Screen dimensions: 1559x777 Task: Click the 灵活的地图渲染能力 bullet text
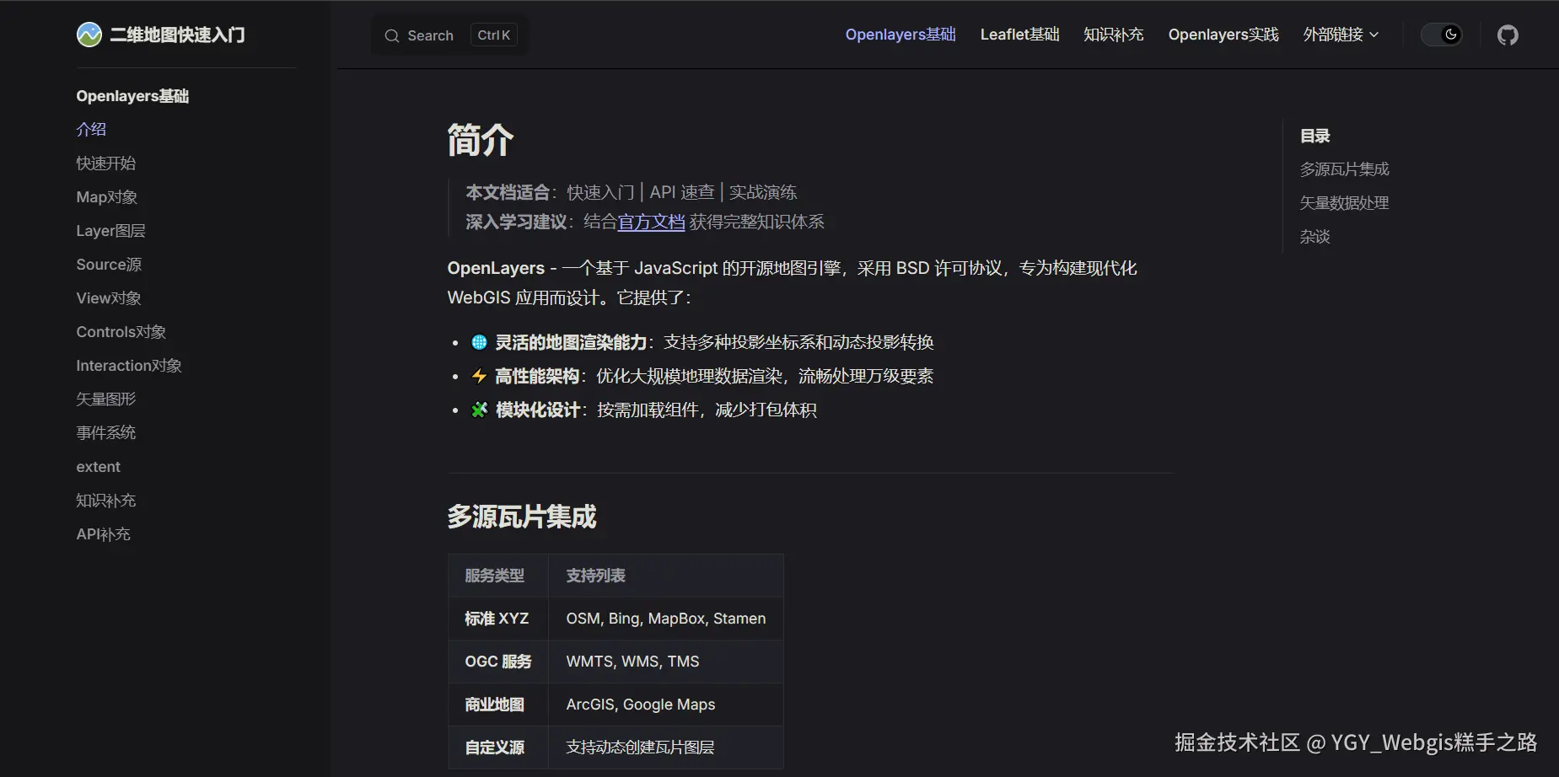point(571,342)
